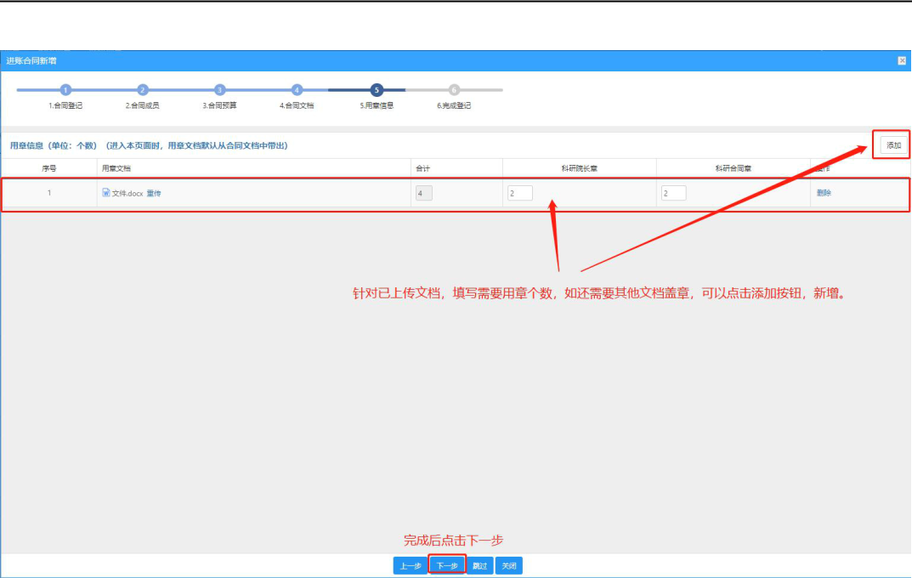Click step 5 circle 用章信息
The width and height of the screenshot is (912, 578).
377,90
